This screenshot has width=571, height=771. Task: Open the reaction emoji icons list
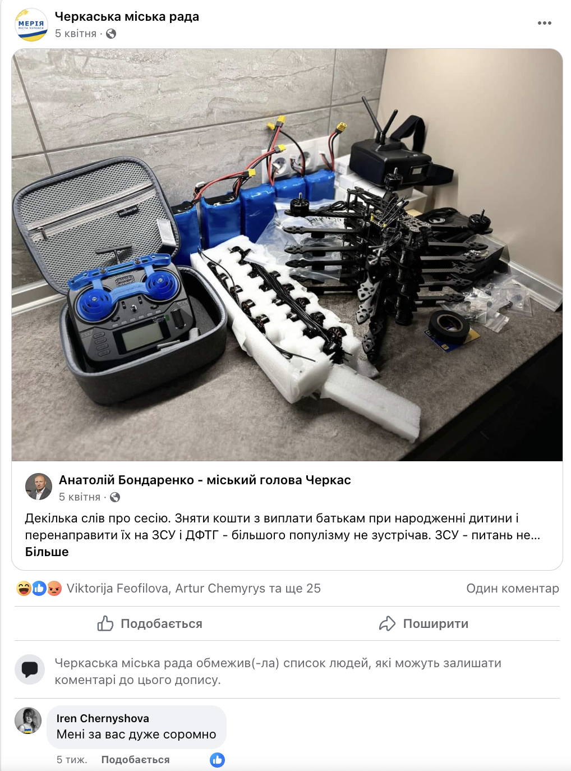tap(39, 588)
